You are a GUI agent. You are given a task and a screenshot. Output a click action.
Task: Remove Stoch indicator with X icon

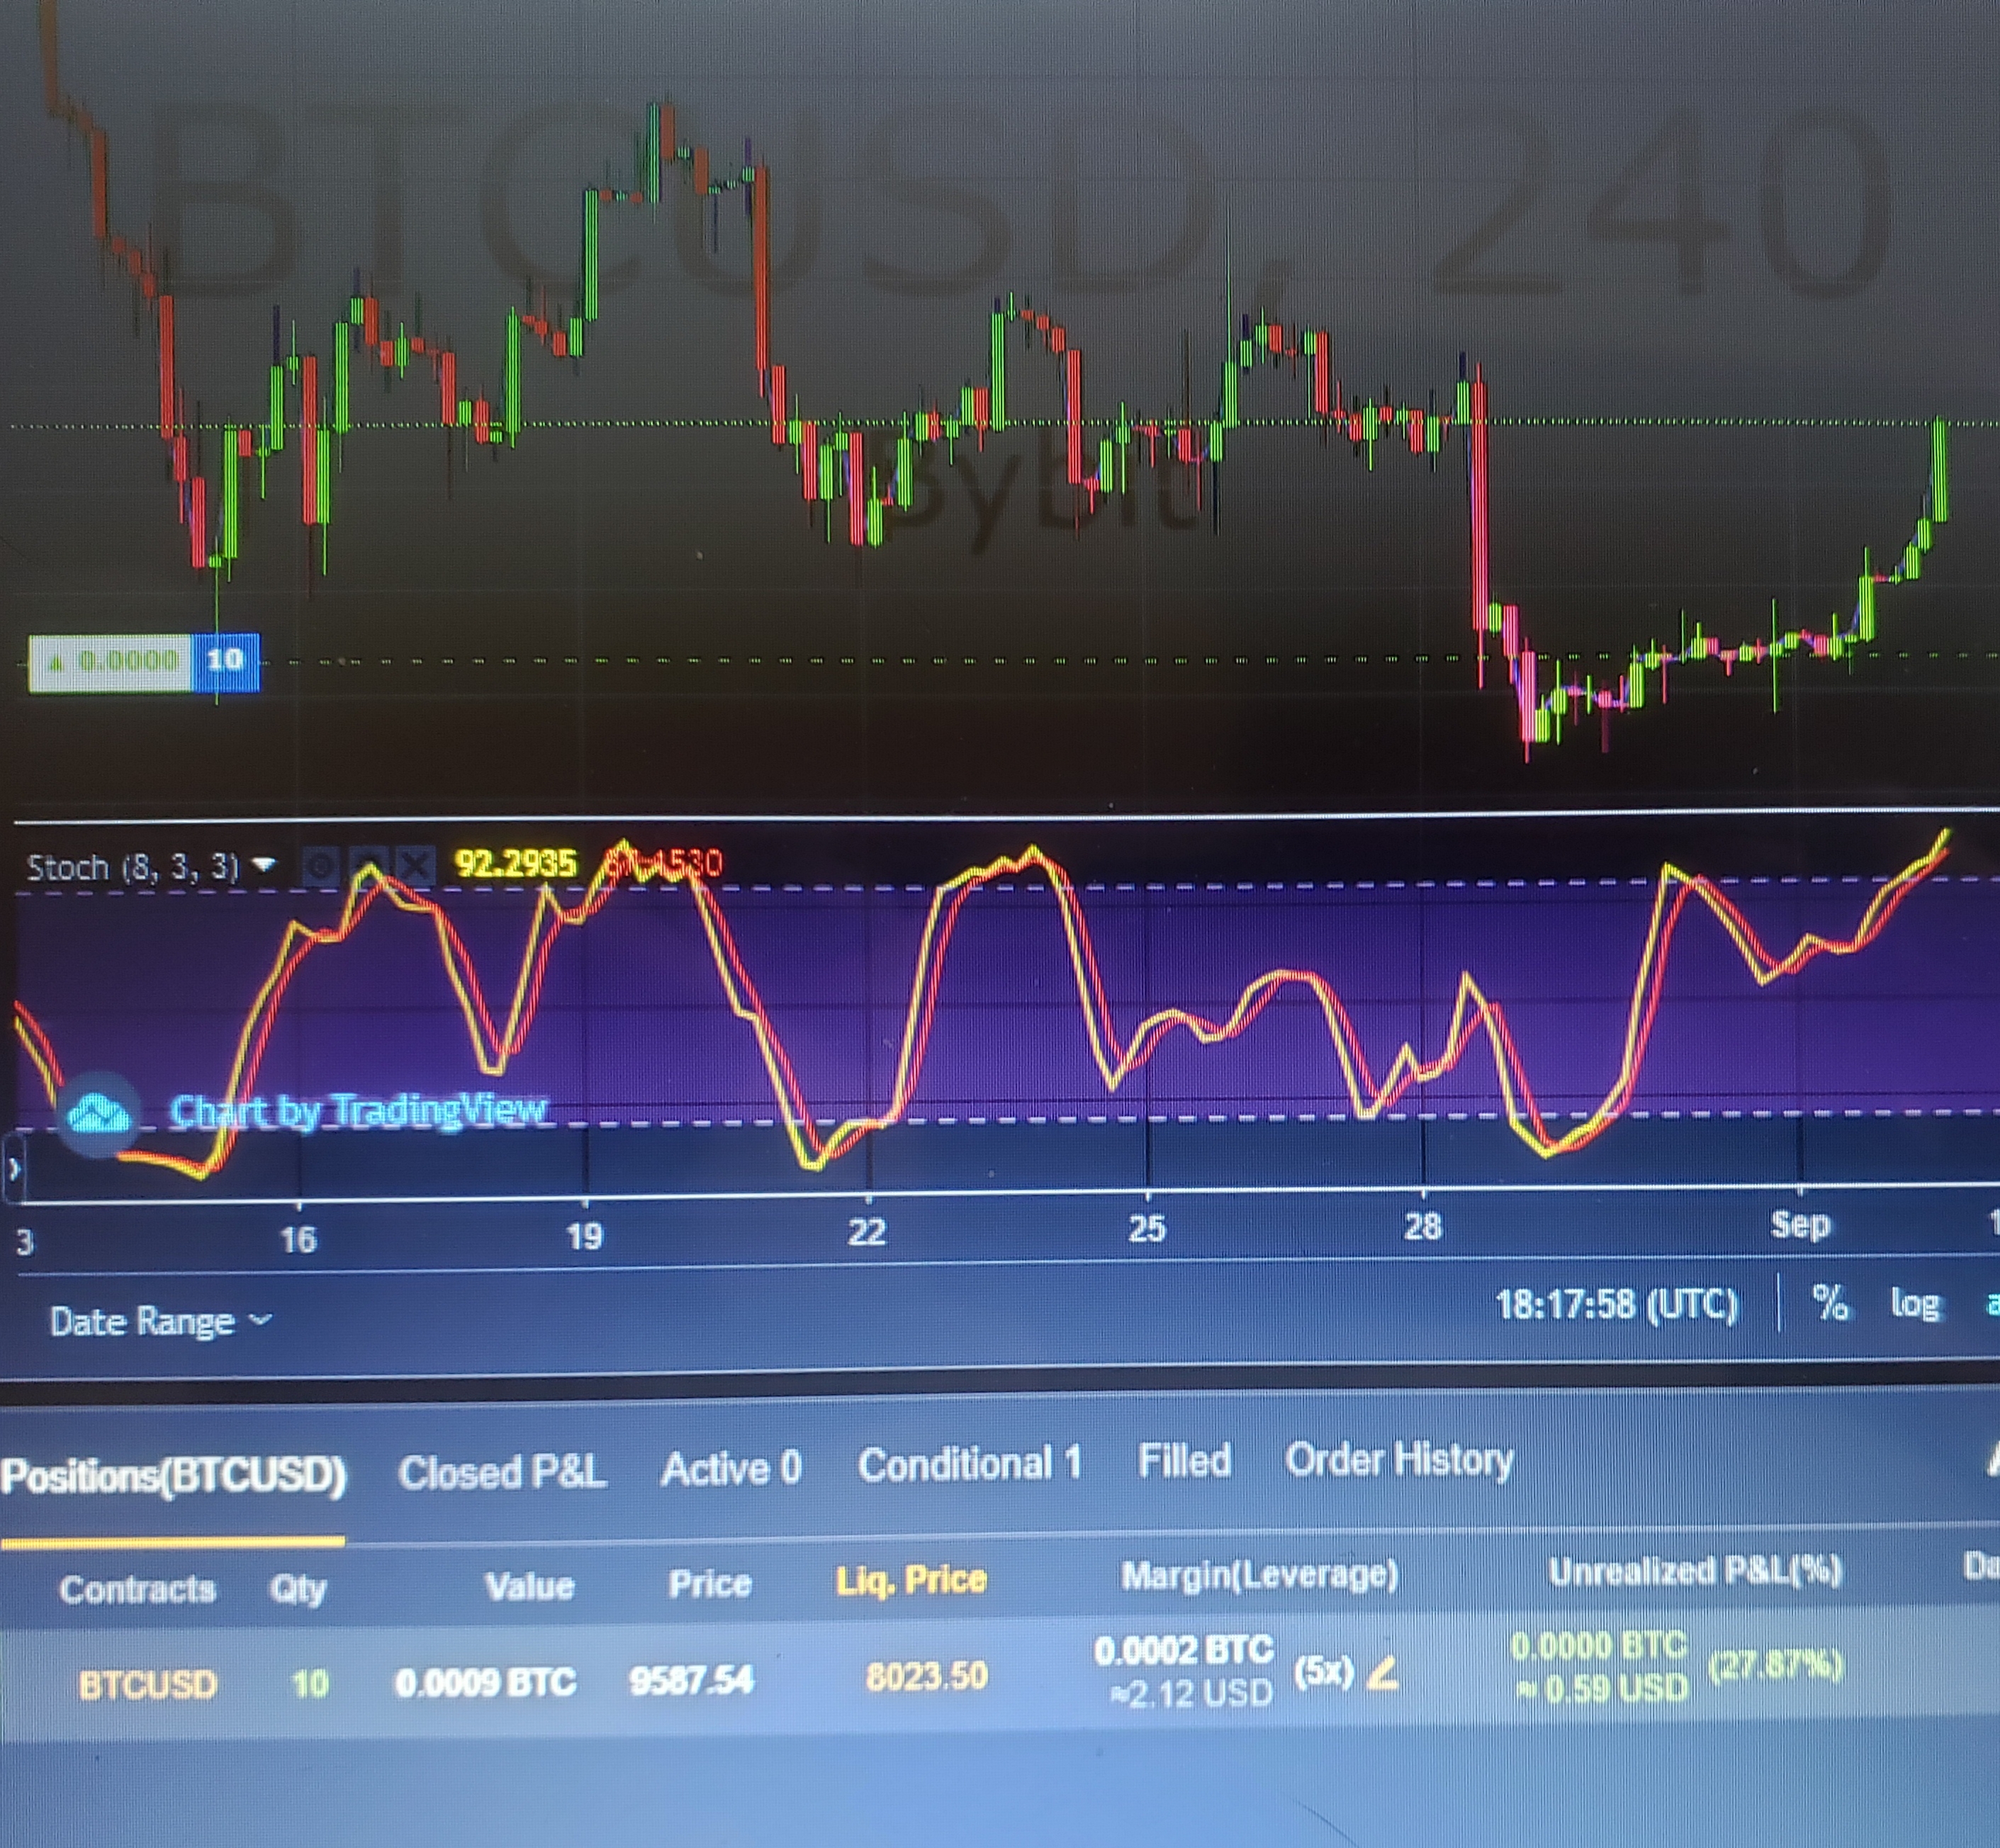(416, 866)
